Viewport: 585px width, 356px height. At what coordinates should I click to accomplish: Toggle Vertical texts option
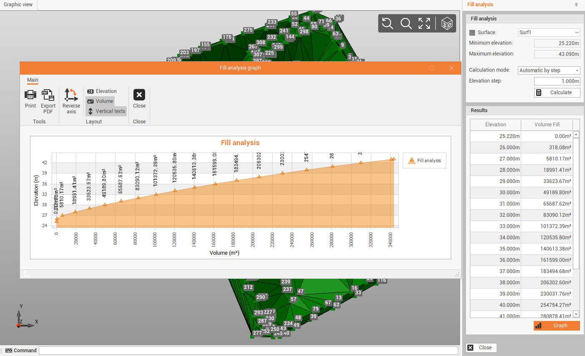point(106,111)
